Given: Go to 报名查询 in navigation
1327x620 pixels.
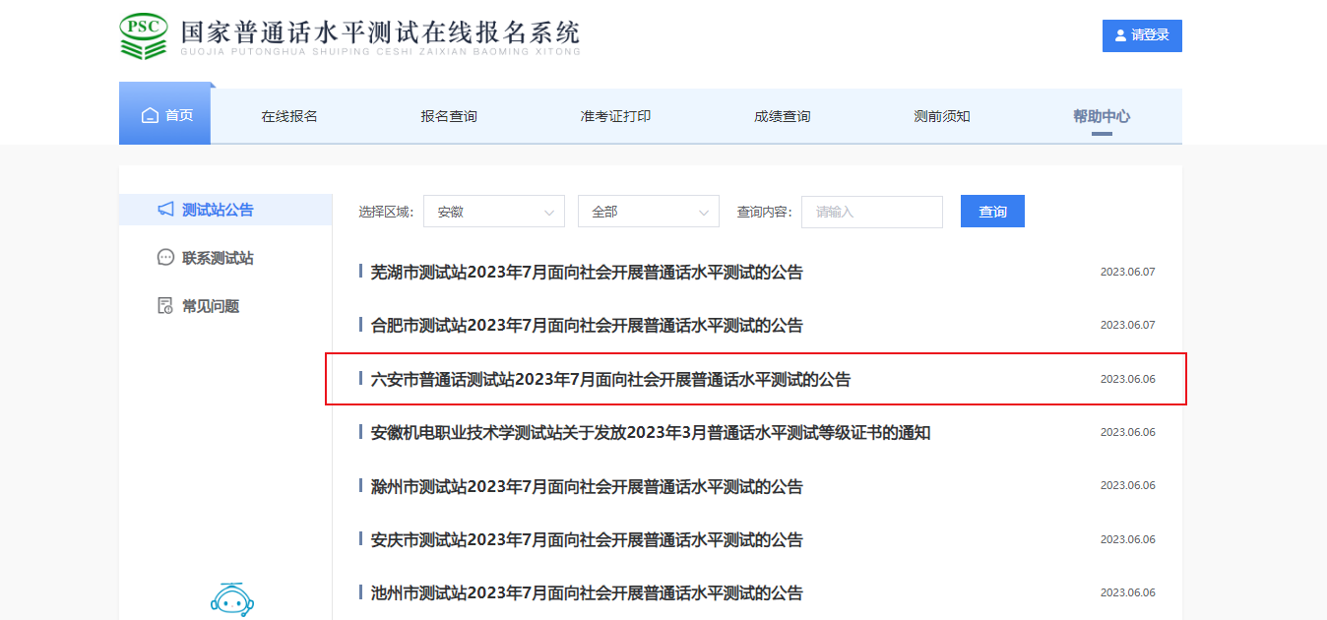Looking at the screenshot, I should point(449,116).
